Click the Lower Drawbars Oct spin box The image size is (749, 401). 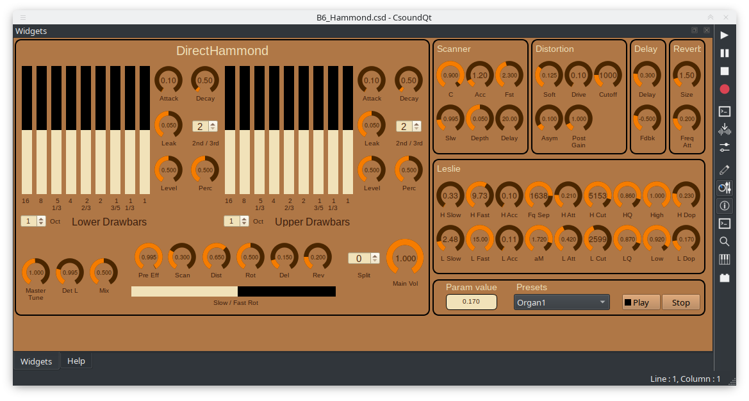(x=33, y=221)
